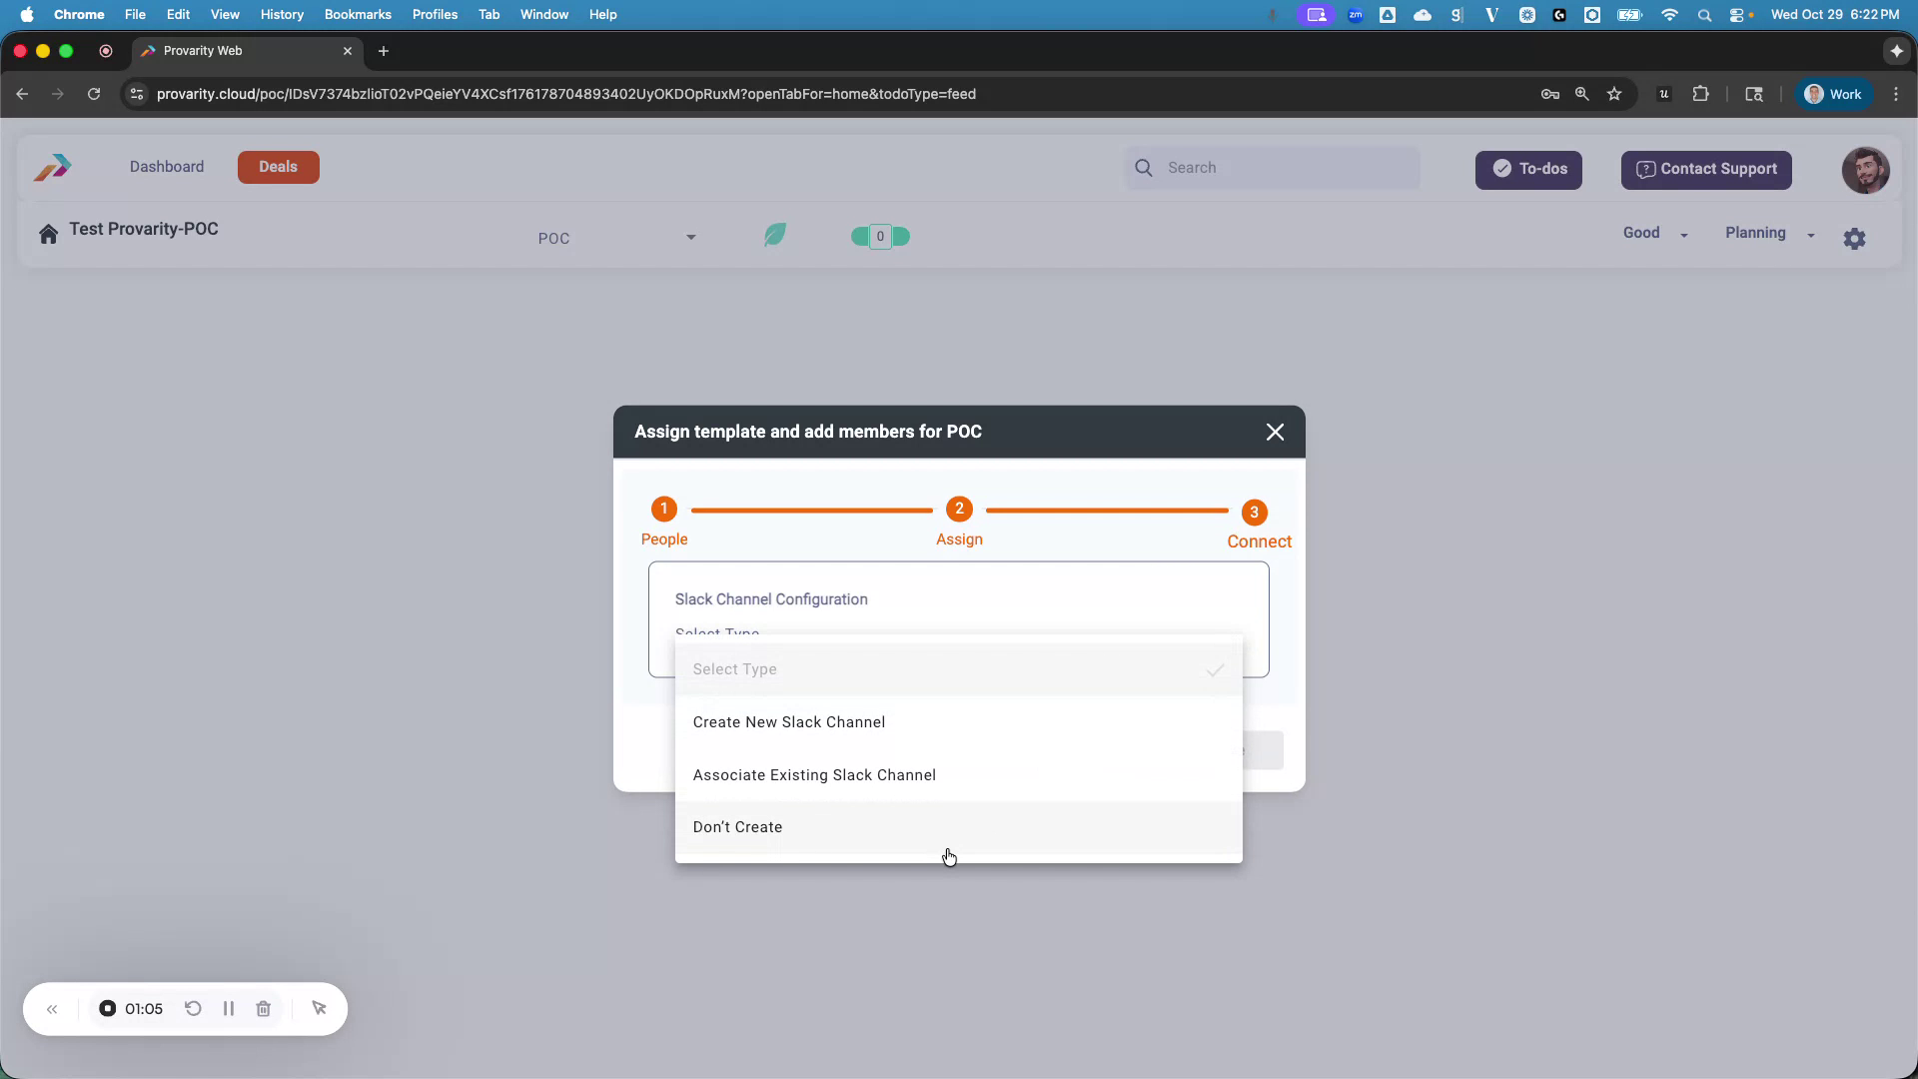
Task: Click the profile avatar in the top right
Action: (x=1864, y=170)
